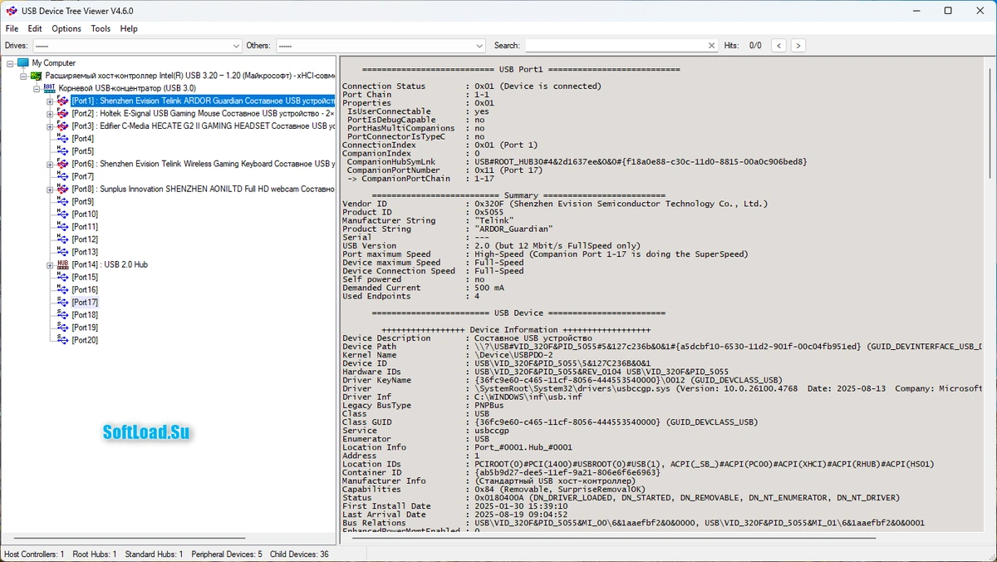Collapse the xHCI host controller node

click(x=23, y=76)
